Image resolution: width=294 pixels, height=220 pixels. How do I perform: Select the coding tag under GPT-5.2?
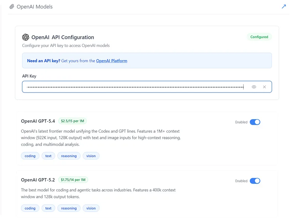click(x=30, y=208)
